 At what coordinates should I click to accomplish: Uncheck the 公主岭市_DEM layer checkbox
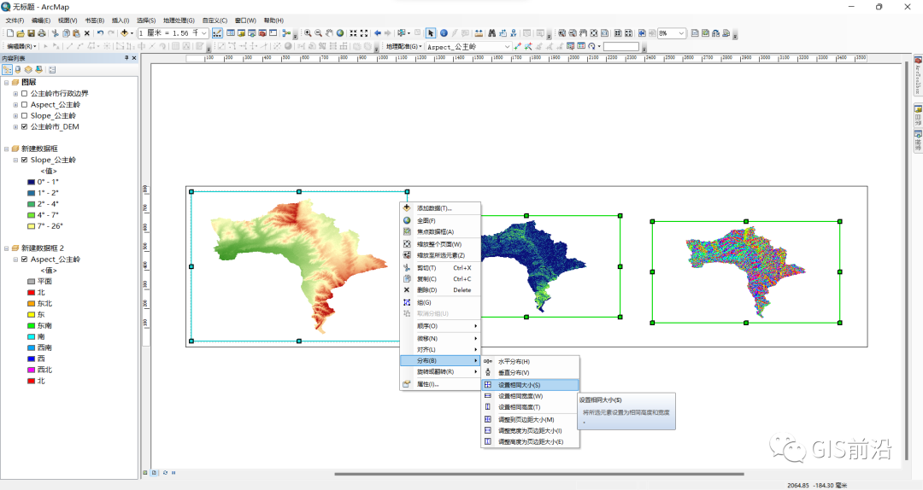(x=24, y=126)
